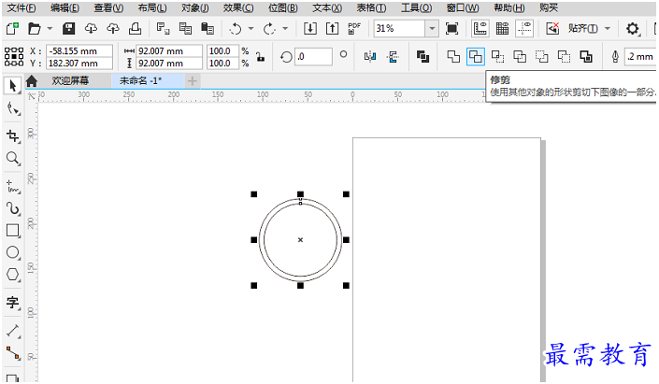Open options with the gear icon
This screenshot has height=384, width=659.
[x=633, y=29]
